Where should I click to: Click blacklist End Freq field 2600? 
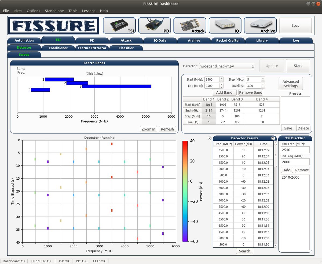click(295, 162)
